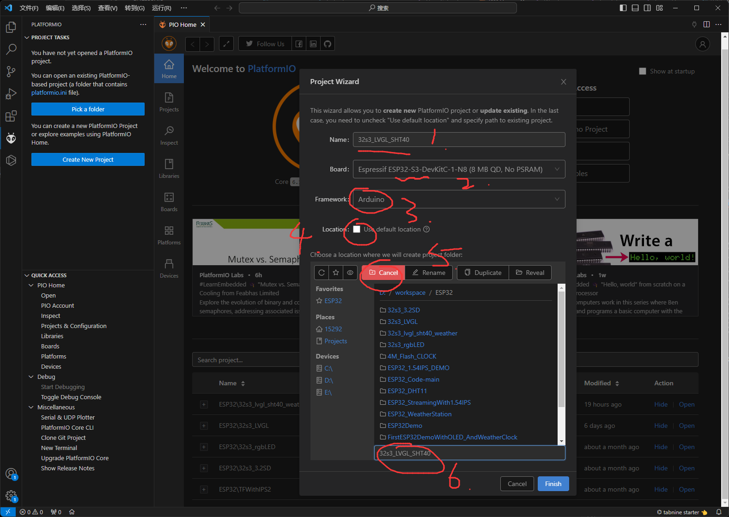The height and width of the screenshot is (517, 729).
Task: Click Create New Project button
Action: 88,159
